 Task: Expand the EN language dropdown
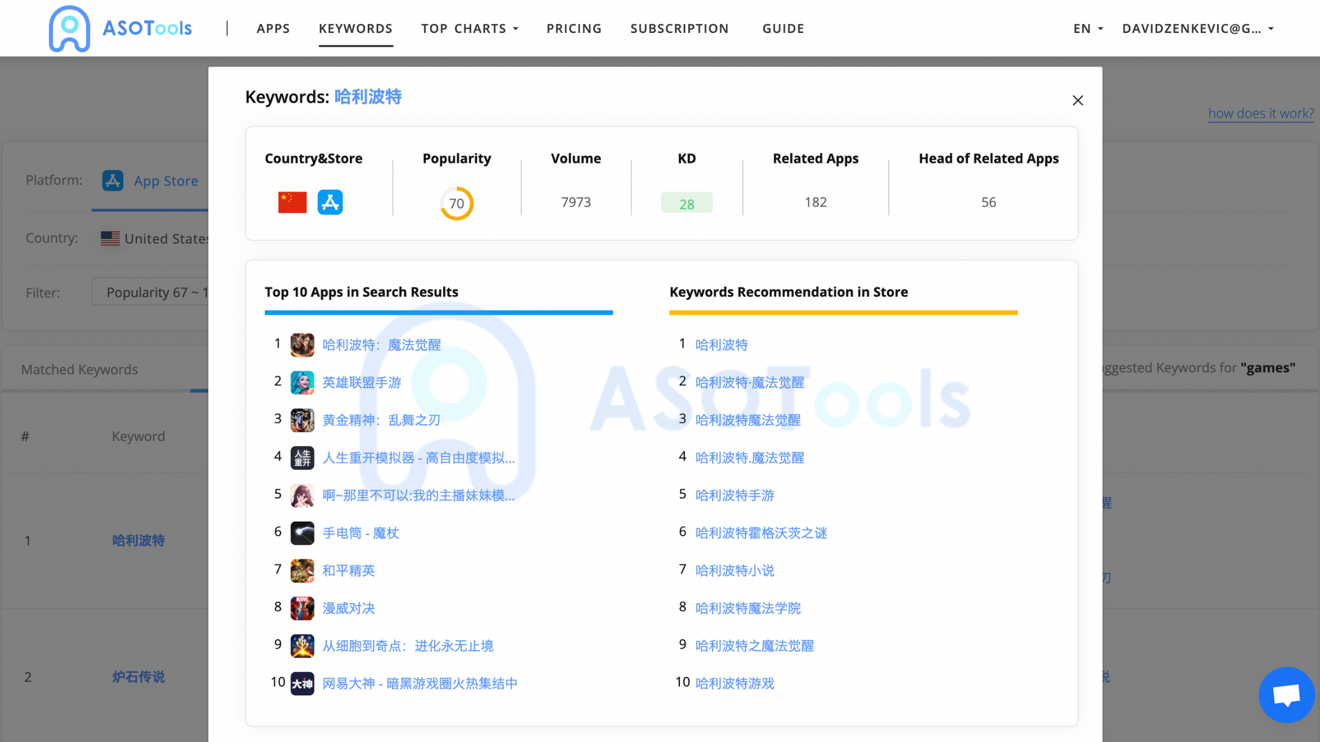click(1086, 28)
